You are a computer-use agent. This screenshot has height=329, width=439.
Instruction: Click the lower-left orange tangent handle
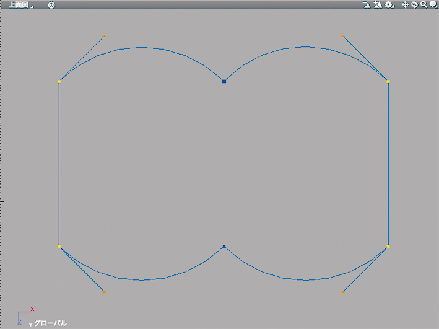tap(105, 292)
